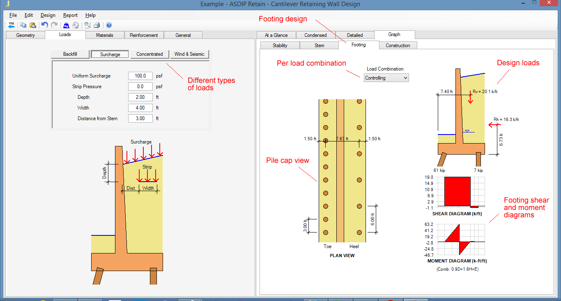
Task: Click the PM units arrow icon
Action: pyautogui.click(x=11, y=25)
